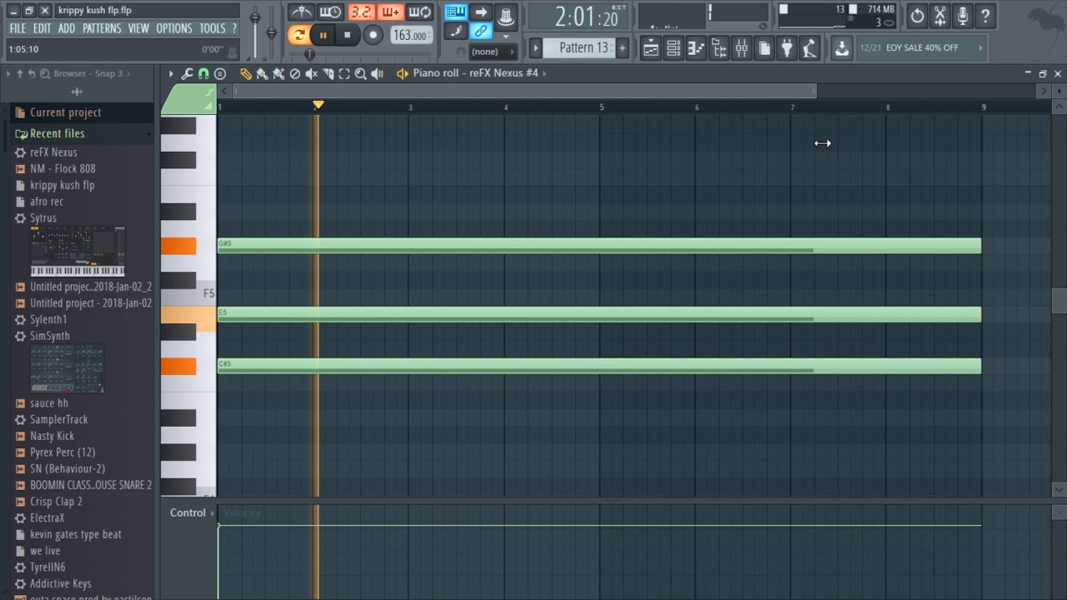Expand the EOY SALE news panel arrow
The height and width of the screenshot is (600, 1067).
980,48
